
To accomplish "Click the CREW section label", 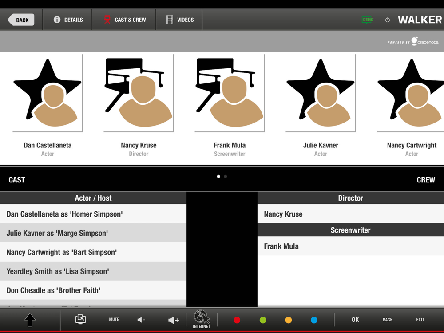I will (x=426, y=180).
